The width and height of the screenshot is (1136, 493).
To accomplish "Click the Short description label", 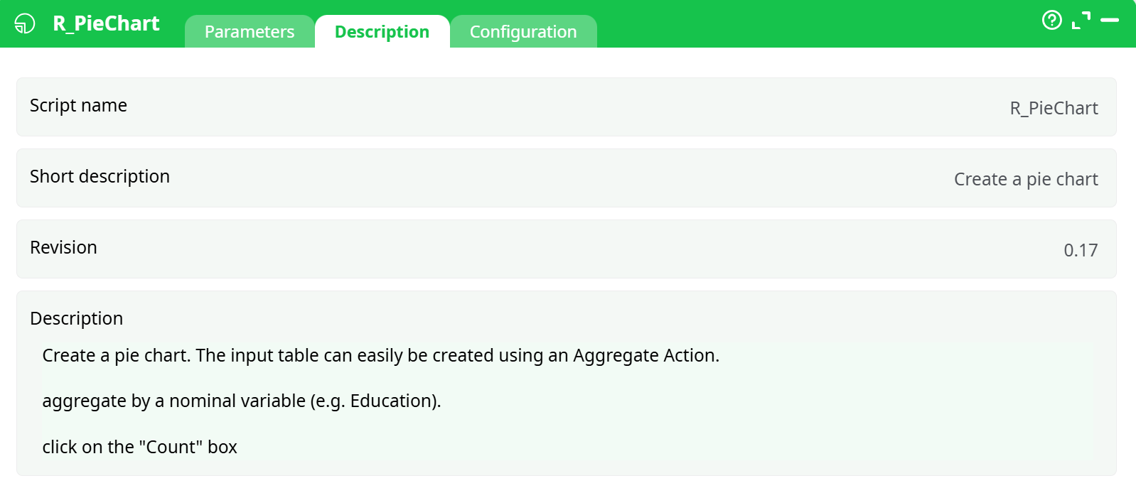I will pos(100,176).
